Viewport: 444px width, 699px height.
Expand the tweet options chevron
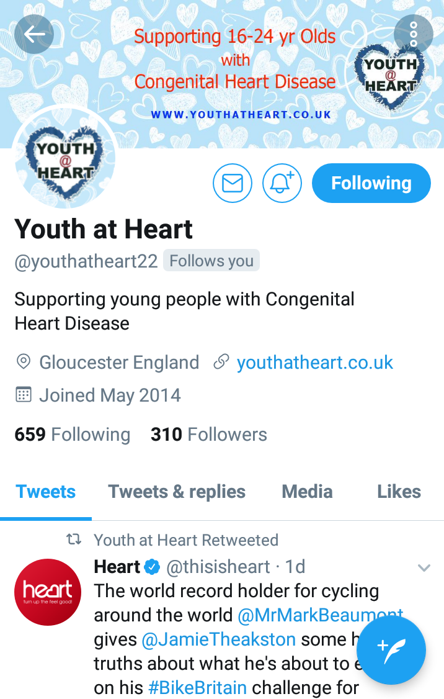click(424, 567)
